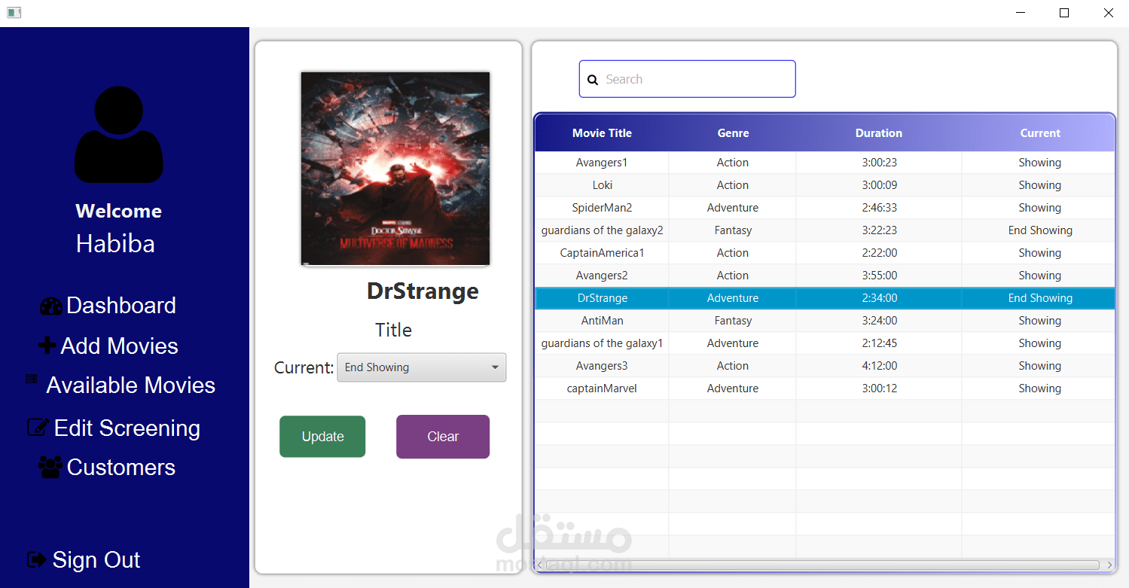The width and height of the screenshot is (1129, 588).
Task: Click duration 2:46:33 cell
Action: click(879, 208)
